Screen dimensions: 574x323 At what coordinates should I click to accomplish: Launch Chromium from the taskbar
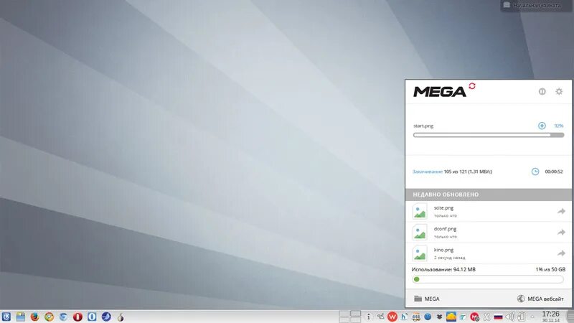(63, 317)
